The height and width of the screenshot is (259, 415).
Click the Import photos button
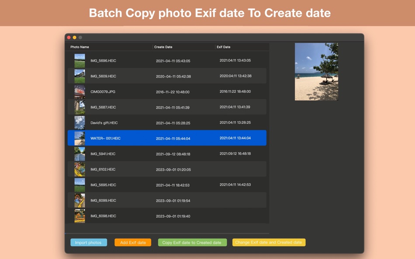tap(89, 242)
